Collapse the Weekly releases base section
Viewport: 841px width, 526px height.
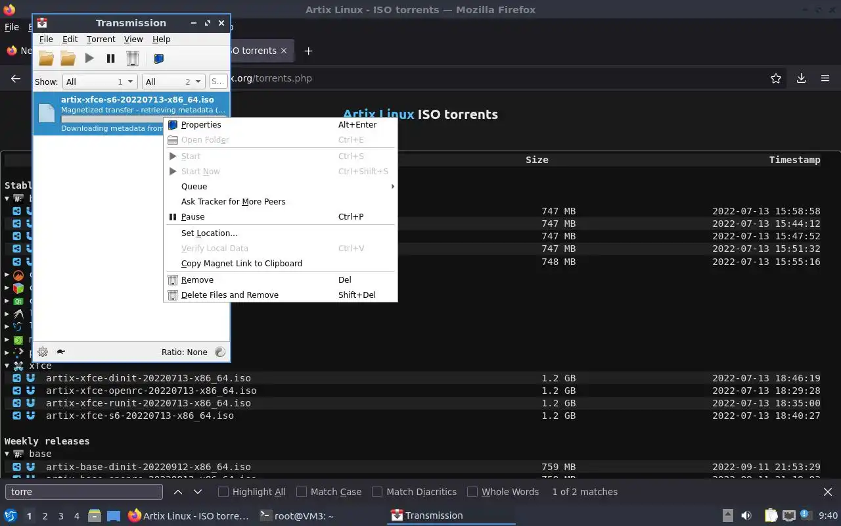tap(7, 454)
